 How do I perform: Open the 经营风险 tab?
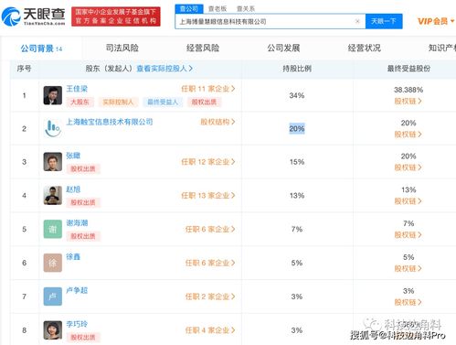(203, 48)
